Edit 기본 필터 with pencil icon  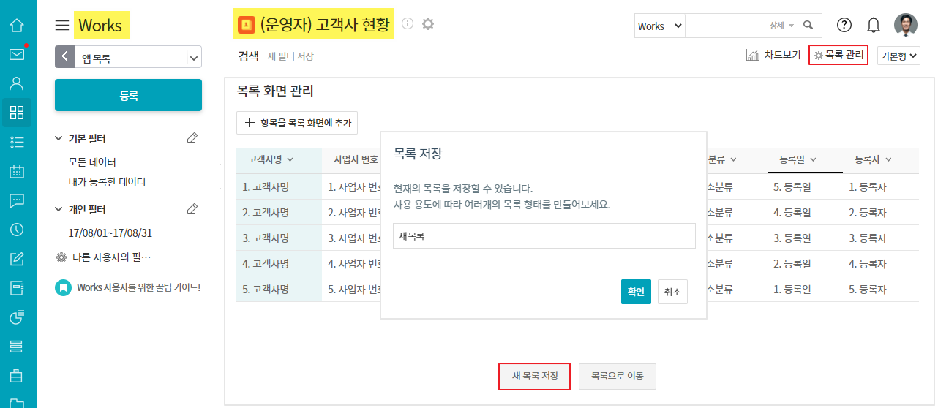[x=192, y=138]
